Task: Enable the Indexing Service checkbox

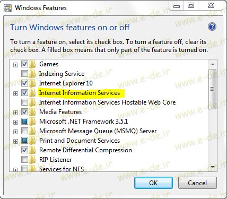Action: pyautogui.click(x=24, y=73)
